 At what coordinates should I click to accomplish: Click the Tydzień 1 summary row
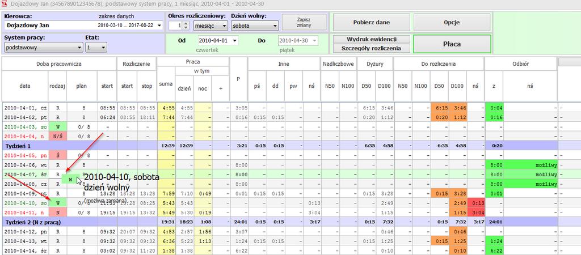pyautogui.click(x=280, y=146)
